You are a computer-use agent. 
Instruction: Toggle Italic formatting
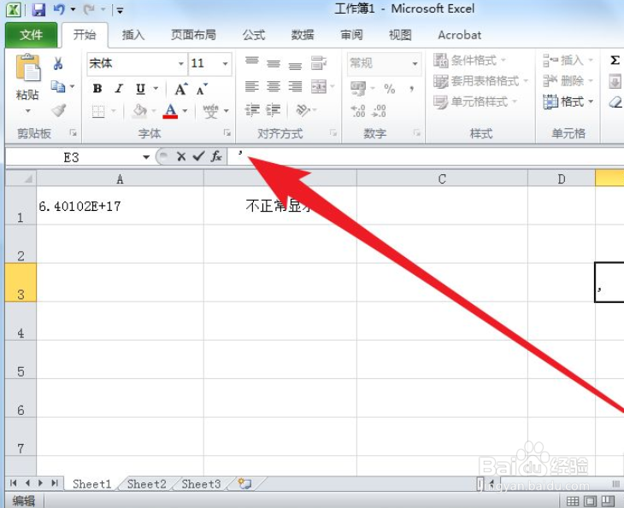(119, 88)
